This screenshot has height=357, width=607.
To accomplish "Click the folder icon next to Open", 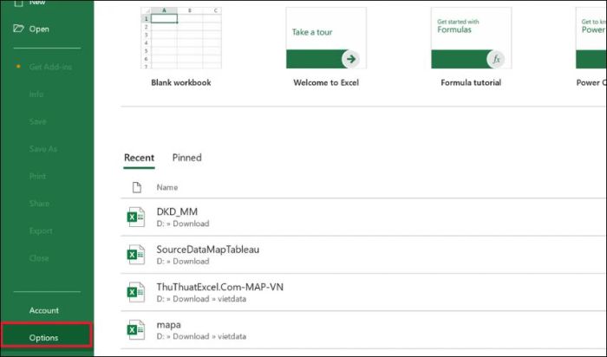I will (x=18, y=29).
